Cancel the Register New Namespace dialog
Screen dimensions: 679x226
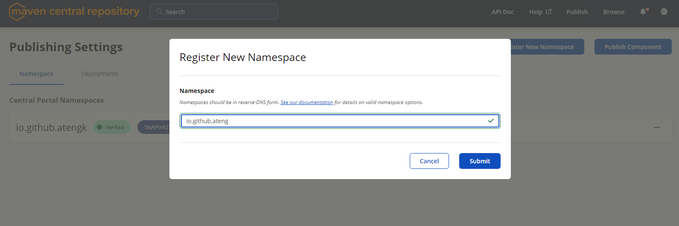click(429, 161)
